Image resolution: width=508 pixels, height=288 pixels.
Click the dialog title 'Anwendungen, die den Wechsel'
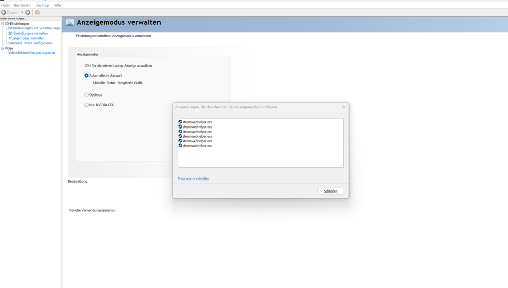click(226, 107)
